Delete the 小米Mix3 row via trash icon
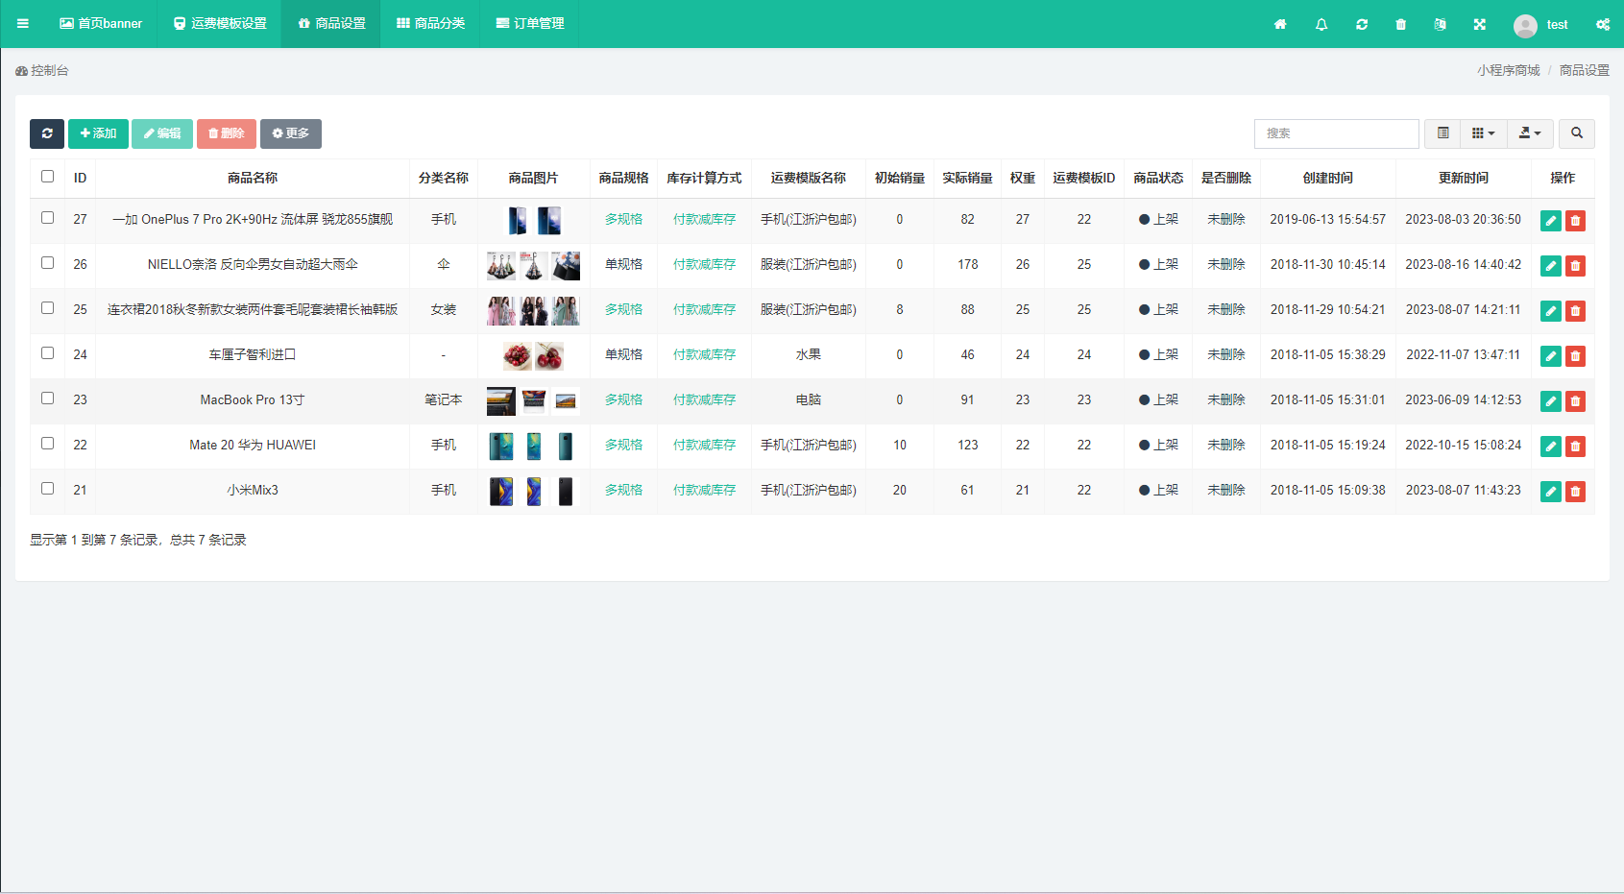Viewport: 1624px width, 894px height. click(1575, 492)
